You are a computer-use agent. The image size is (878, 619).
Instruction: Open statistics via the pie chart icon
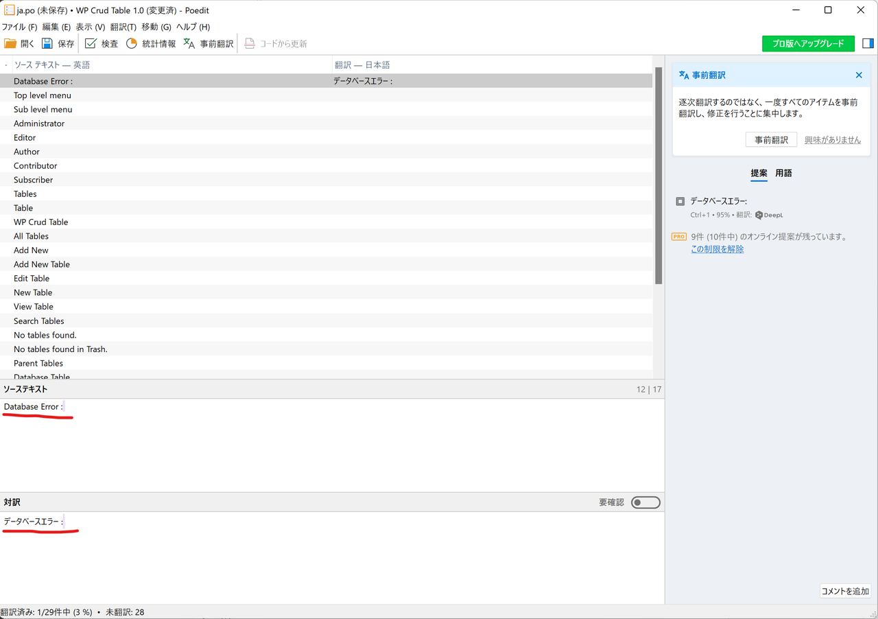pyautogui.click(x=132, y=44)
